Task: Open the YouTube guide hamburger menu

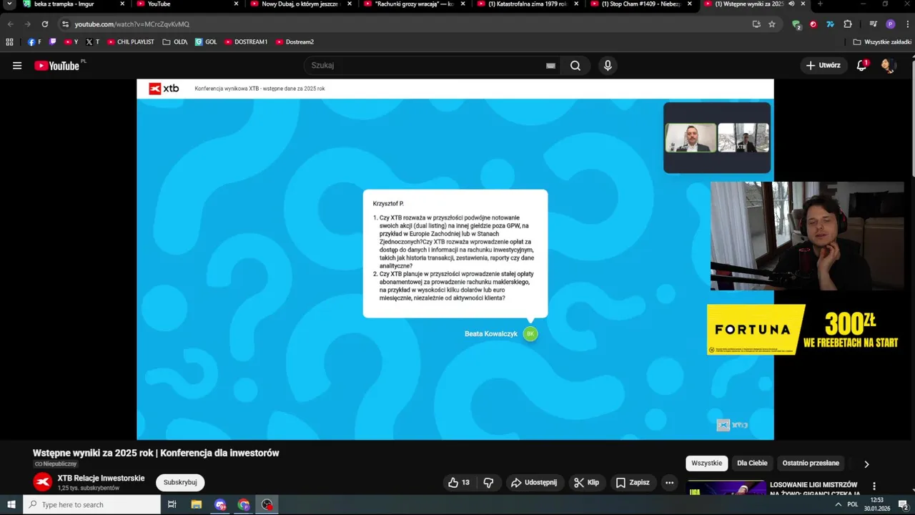Action: 17,66
